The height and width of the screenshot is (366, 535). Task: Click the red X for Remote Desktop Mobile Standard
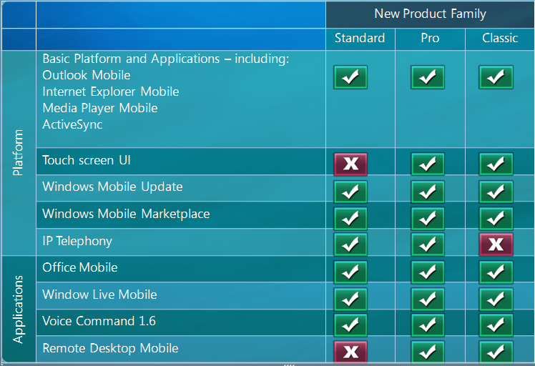point(350,351)
